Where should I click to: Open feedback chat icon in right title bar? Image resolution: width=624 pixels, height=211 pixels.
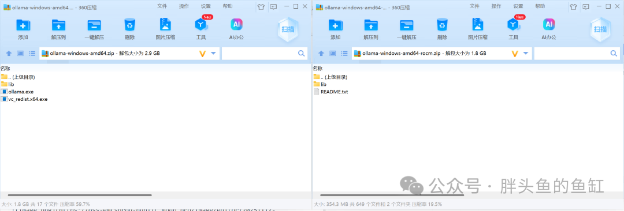pos(586,6)
